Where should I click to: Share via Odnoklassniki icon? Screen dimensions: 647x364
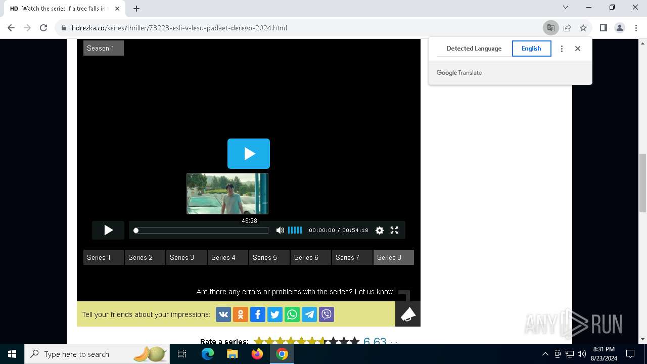pos(241,314)
